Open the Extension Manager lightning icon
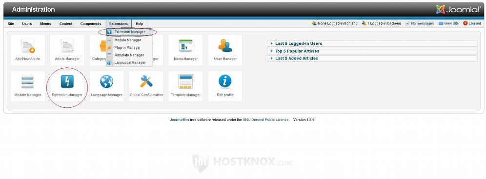Viewport: 486px width, 179px height. [67, 82]
